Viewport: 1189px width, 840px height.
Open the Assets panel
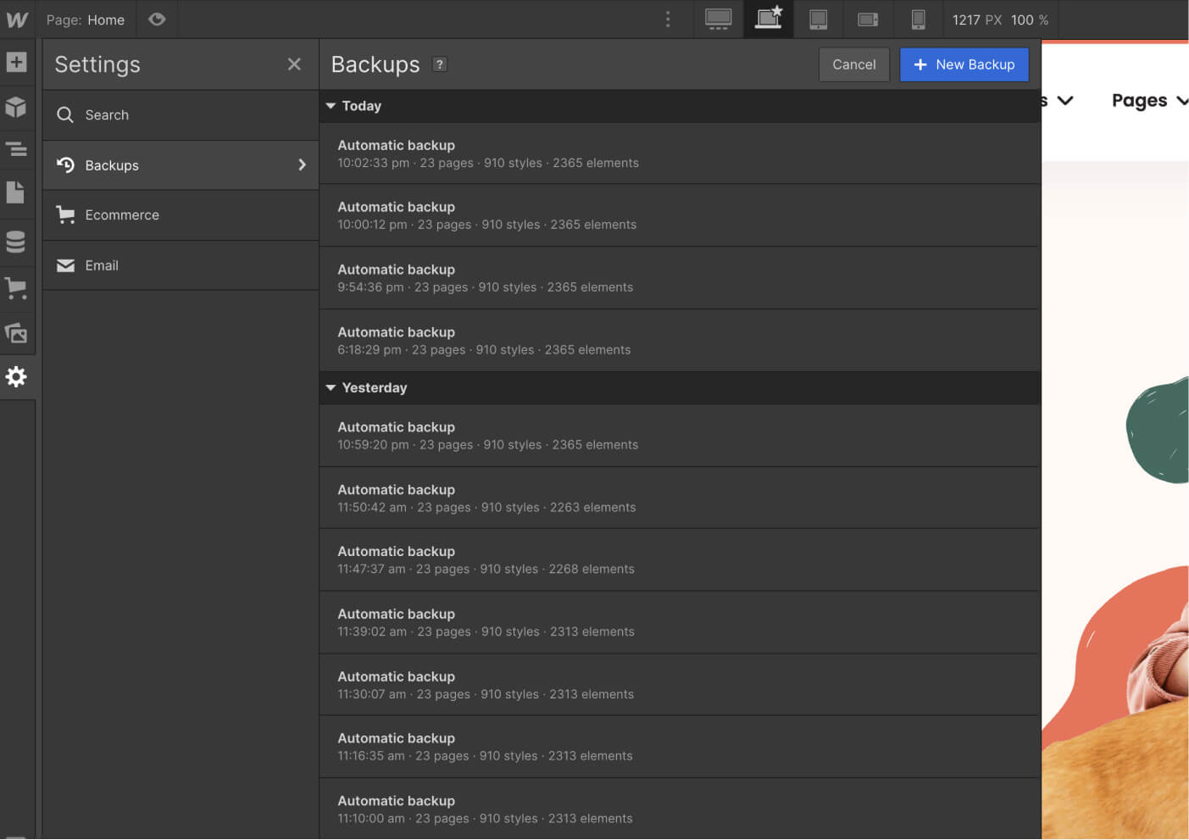[18, 332]
